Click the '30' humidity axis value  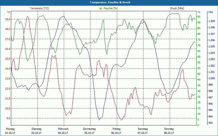click(x=199, y=91)
